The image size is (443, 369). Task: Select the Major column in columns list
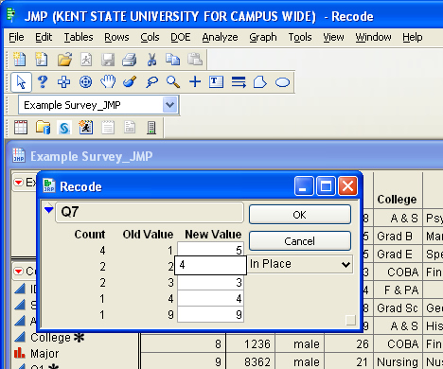44,354
